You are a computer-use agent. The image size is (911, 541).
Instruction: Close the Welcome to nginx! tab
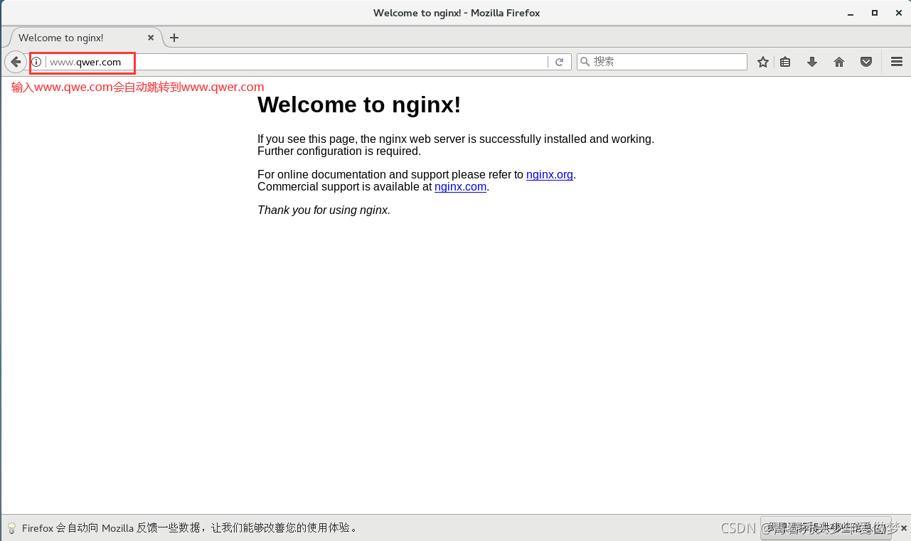(x=151, y=38)
